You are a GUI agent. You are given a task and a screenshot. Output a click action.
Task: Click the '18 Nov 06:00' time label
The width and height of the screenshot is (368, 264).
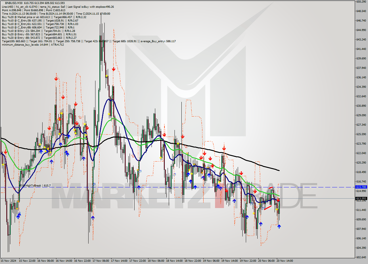(156, 261)
